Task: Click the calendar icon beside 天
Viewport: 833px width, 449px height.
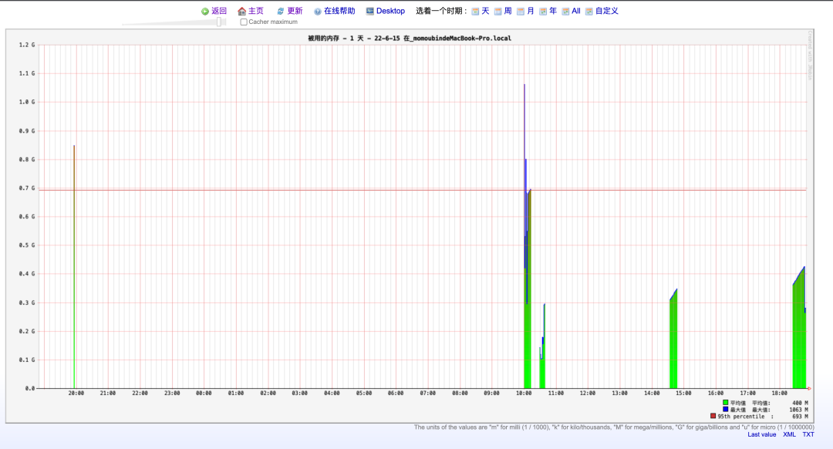Action: point(475,11)
